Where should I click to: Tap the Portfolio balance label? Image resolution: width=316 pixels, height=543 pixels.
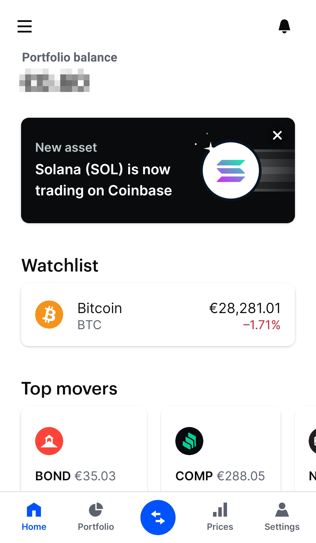tap(70, 57)
